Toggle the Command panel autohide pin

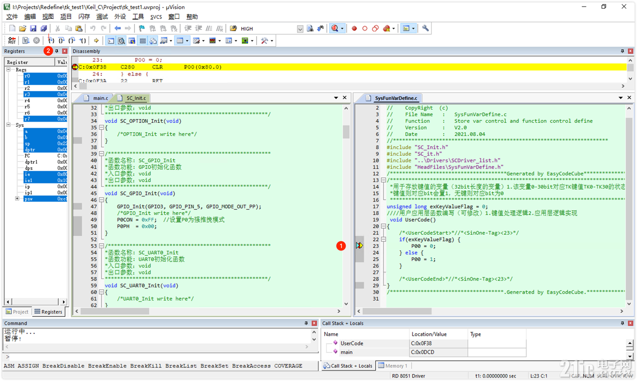coord(306,323)
